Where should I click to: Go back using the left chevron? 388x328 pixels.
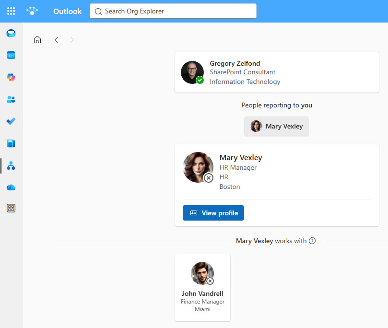(x=56, y=40)
